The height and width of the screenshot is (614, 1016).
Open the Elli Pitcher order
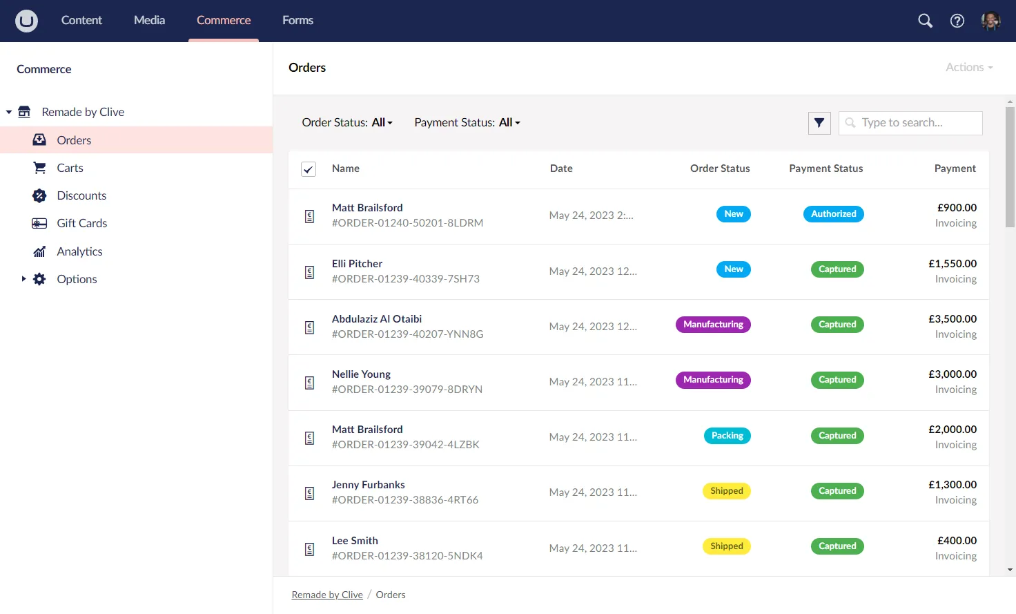pyautogui.click(x=357, y=263)
